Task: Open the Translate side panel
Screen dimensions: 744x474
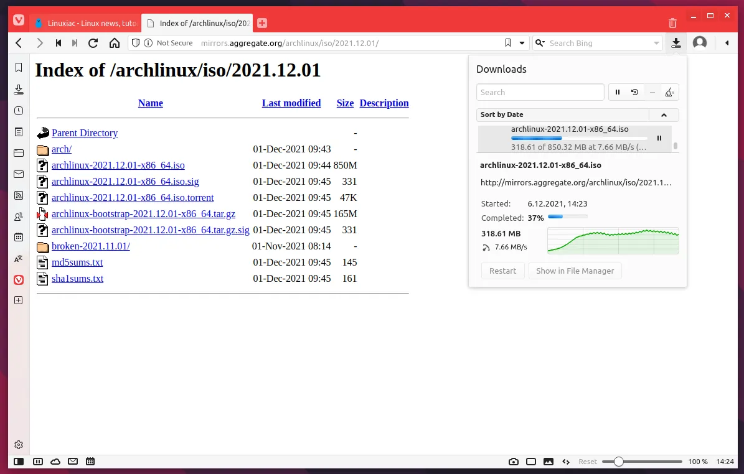Action: [19, 259]
